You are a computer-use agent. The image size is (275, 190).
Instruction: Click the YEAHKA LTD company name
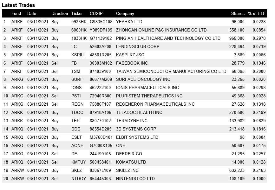pos(129,22)
